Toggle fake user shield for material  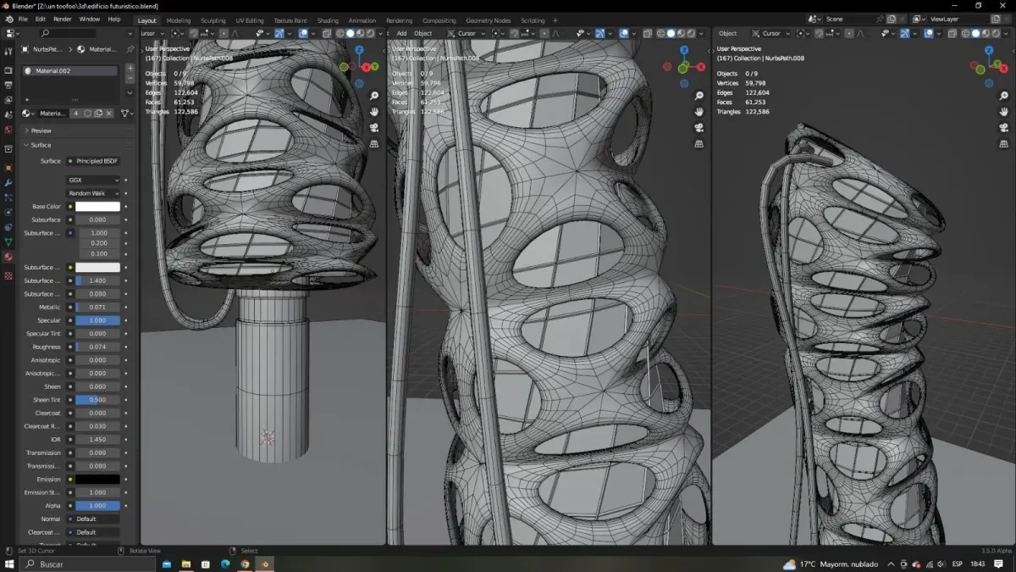pyautogui.click(x=87, y=113)
